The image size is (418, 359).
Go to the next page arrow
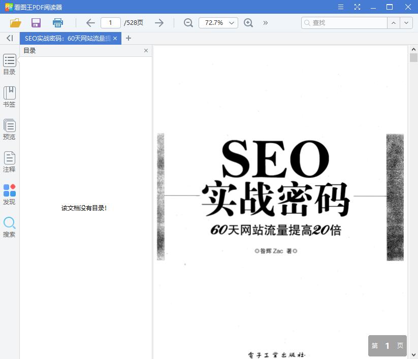159,22
